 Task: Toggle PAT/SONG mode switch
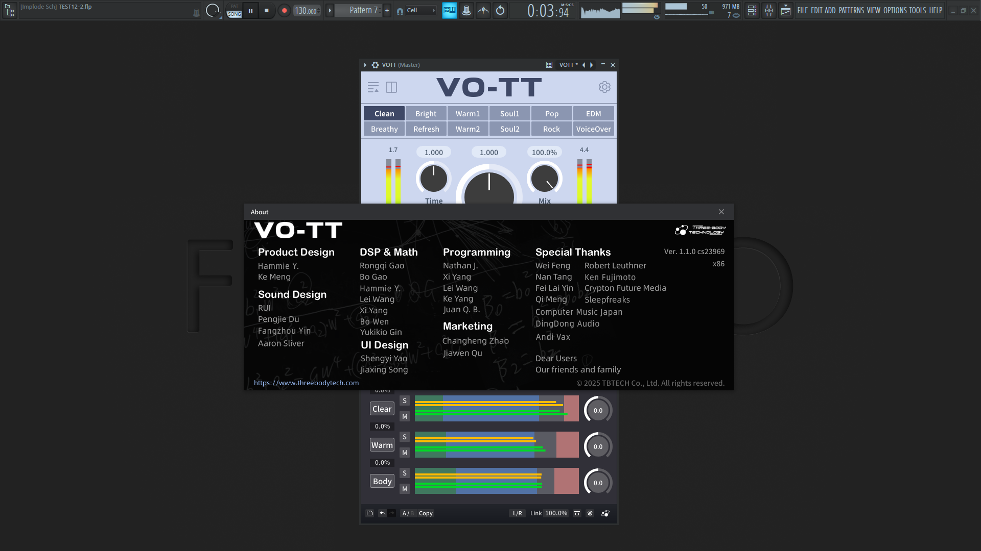coord(235,10)
